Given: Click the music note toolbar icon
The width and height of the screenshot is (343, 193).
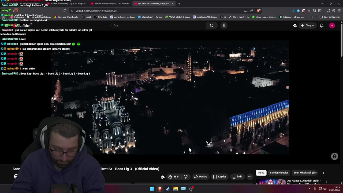Looking at the screenshot, I should coord(328,11).
